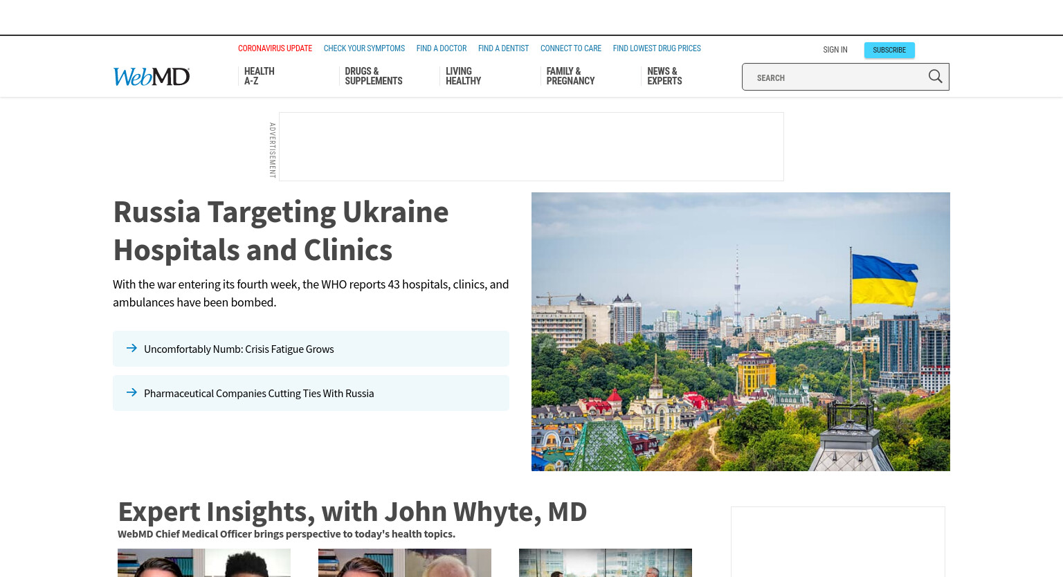Open the Drugs & Supplements menu

[374, 76]
